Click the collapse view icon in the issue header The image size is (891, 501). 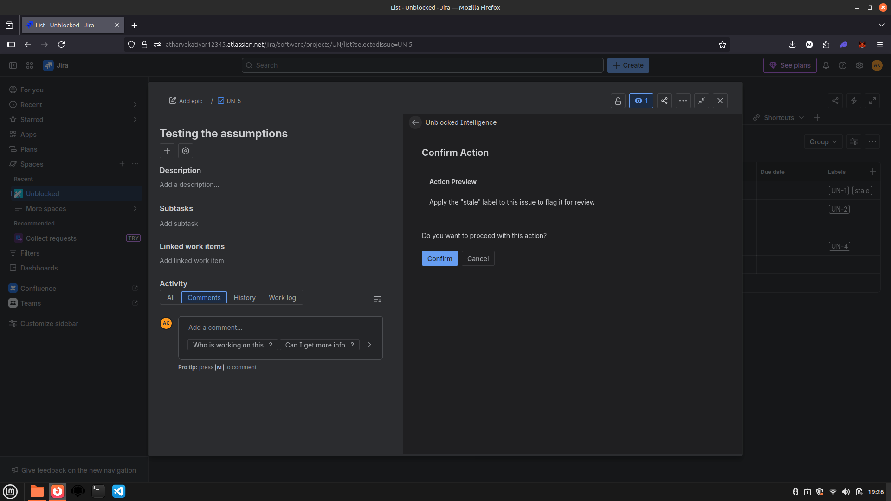pyautogui.click(x=701, y=101)
